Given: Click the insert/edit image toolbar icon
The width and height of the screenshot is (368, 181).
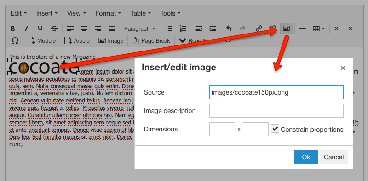Looking at the screenshot, I should 286,29.
